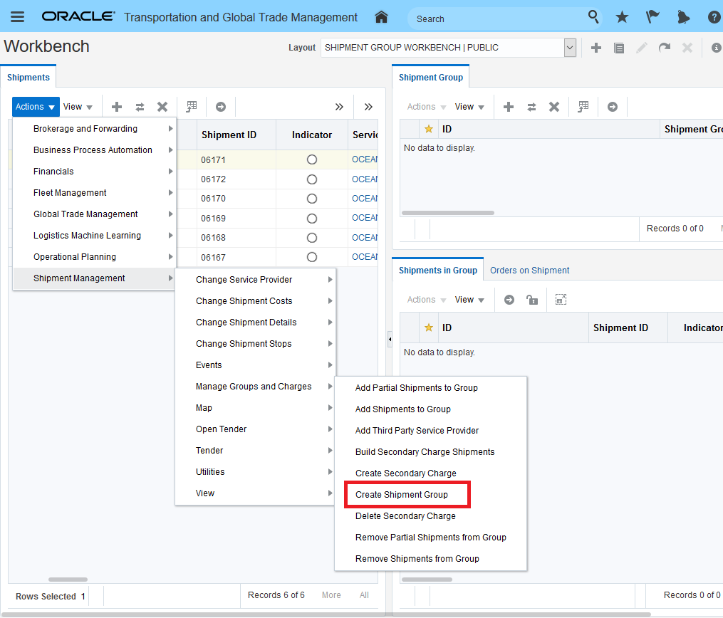The width and height of the screenshot is (723, 618).
Task: Open OCEAN service link for shipment 06169
Action: click(364, 218)
